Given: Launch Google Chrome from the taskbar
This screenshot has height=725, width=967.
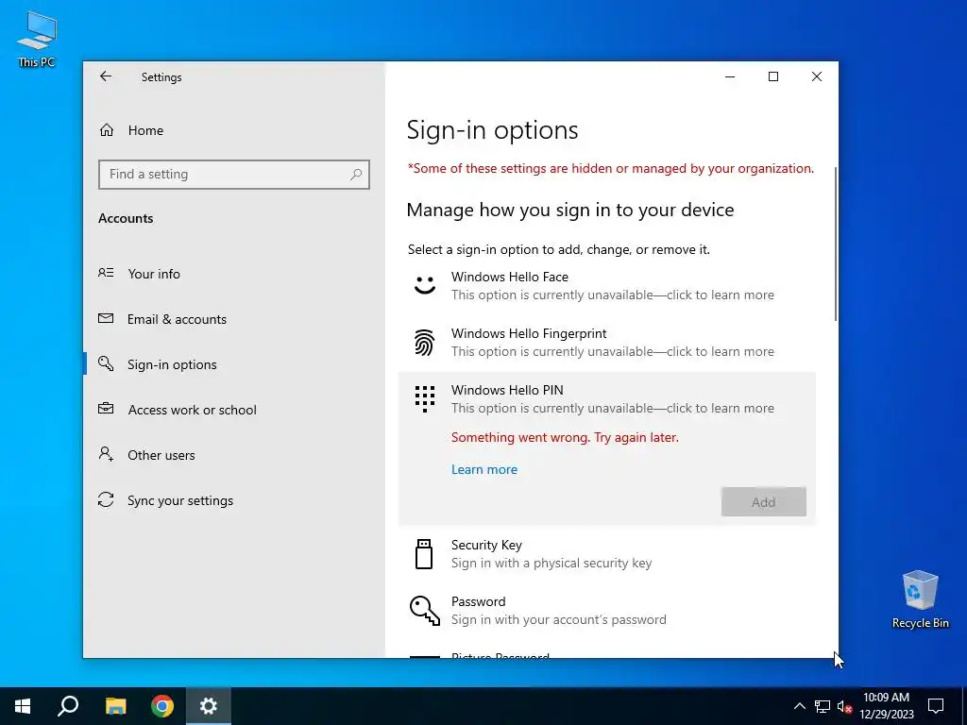Looking at the screenshot, I should tap(162, 706).
